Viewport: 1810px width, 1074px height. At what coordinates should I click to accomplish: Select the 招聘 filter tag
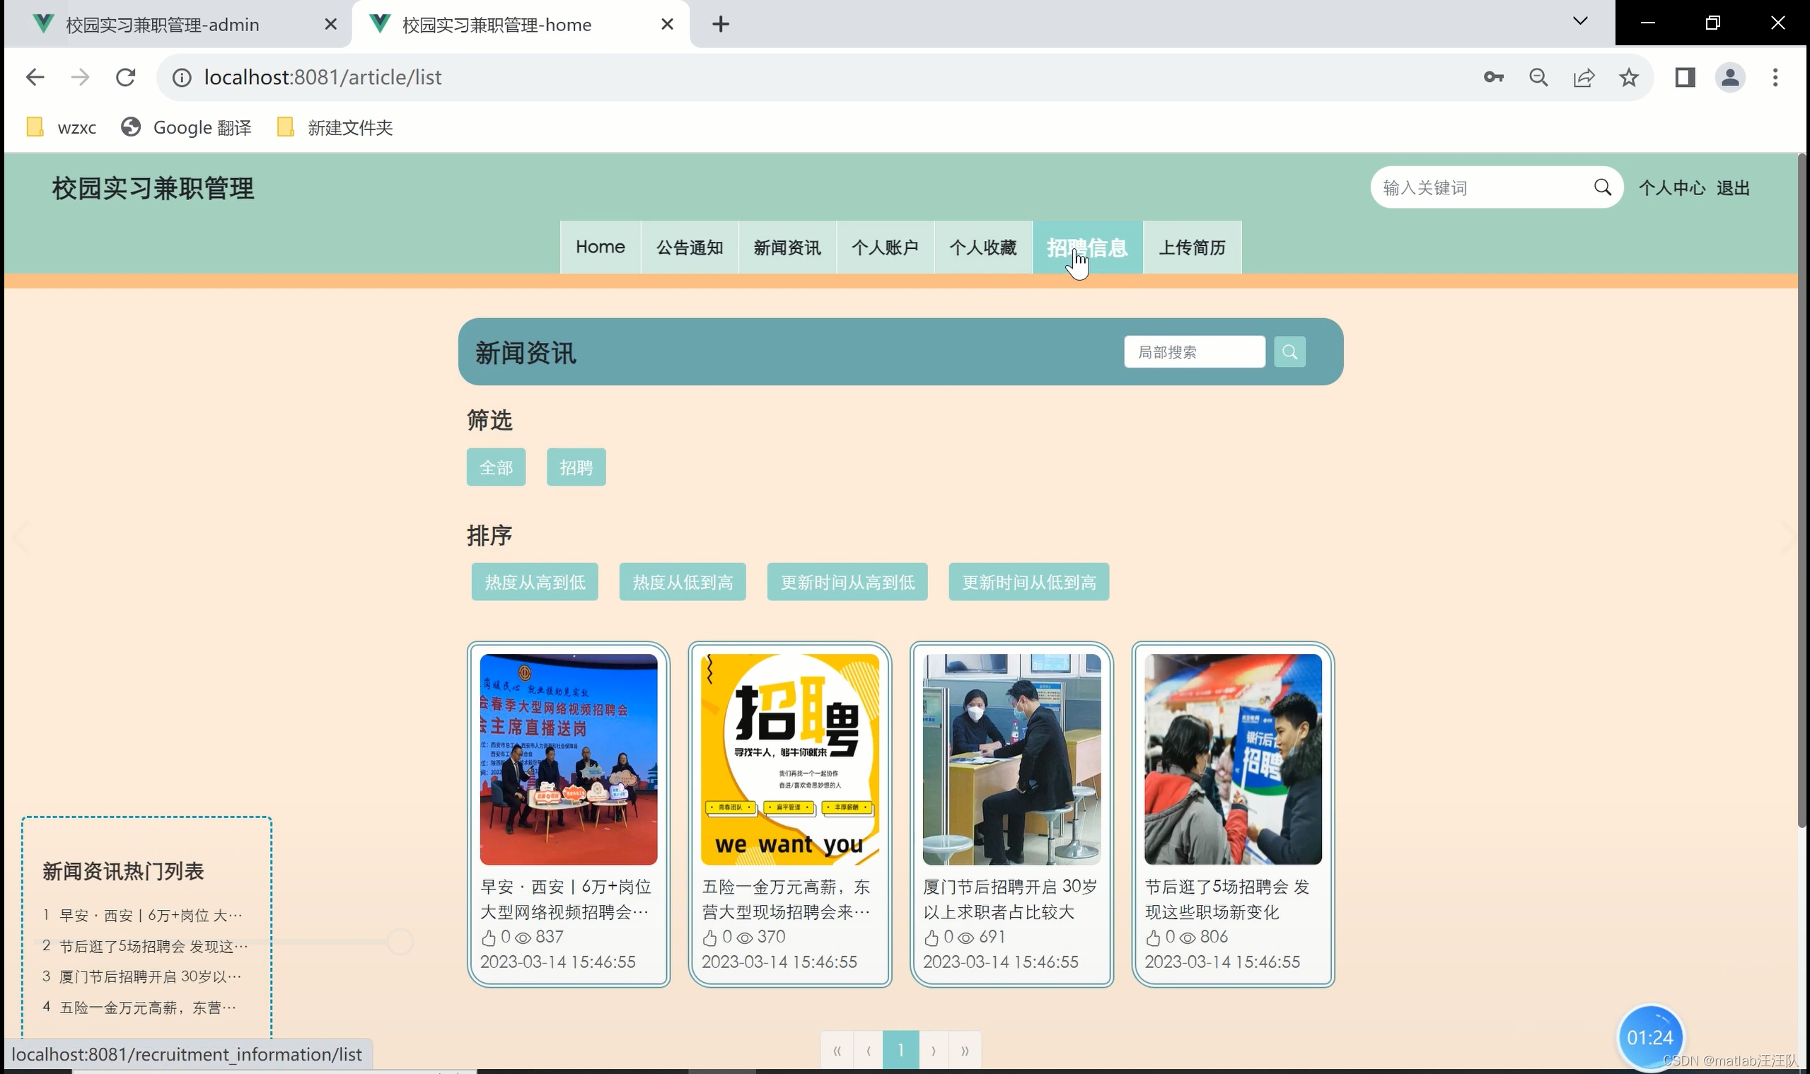pos(576,467)
